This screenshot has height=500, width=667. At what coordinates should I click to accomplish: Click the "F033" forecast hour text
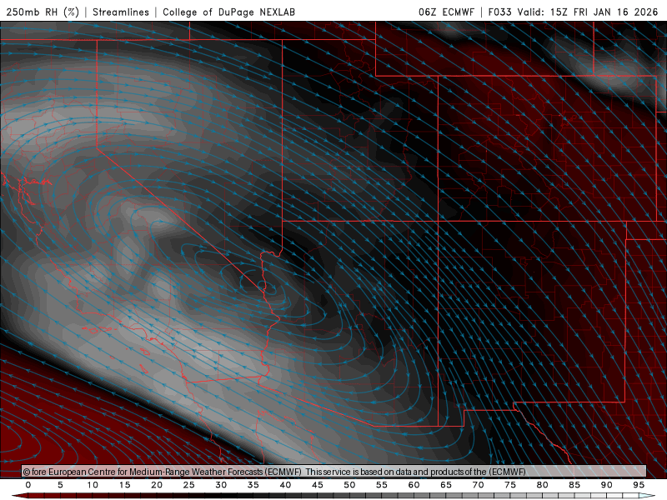tap(499, 12)
